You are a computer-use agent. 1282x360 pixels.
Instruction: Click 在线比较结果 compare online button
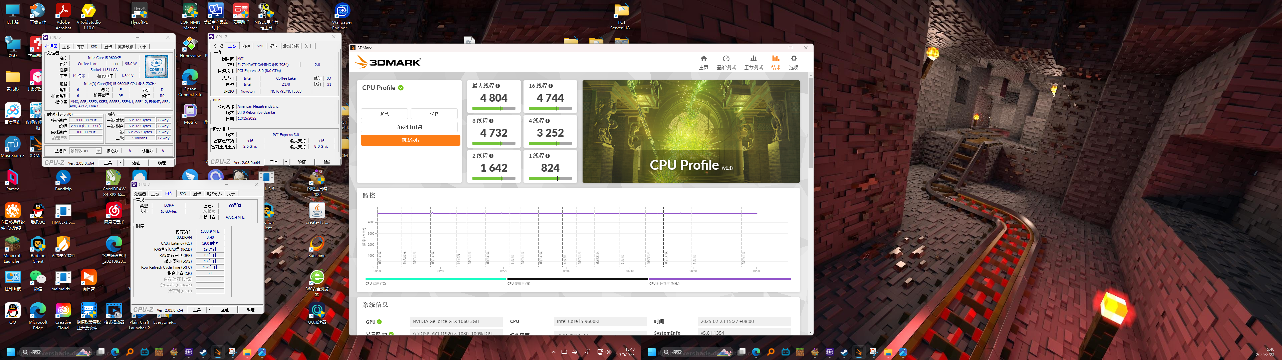coord(409,127)
